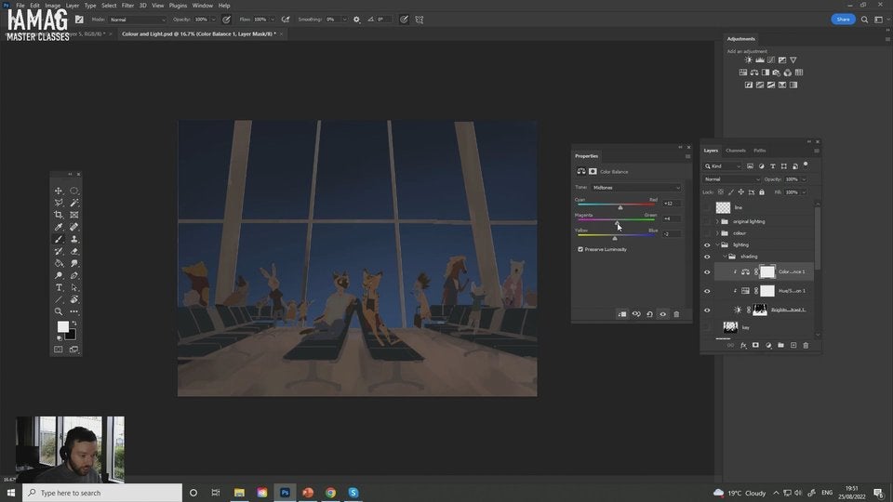Hide the lighting group layer
The image size is (893, 502).
(707, 244)
